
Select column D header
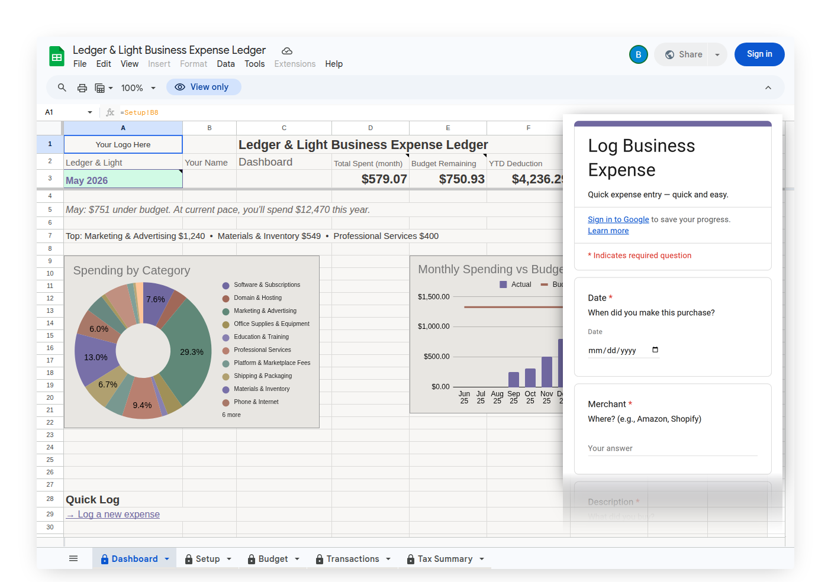point(371,128)
